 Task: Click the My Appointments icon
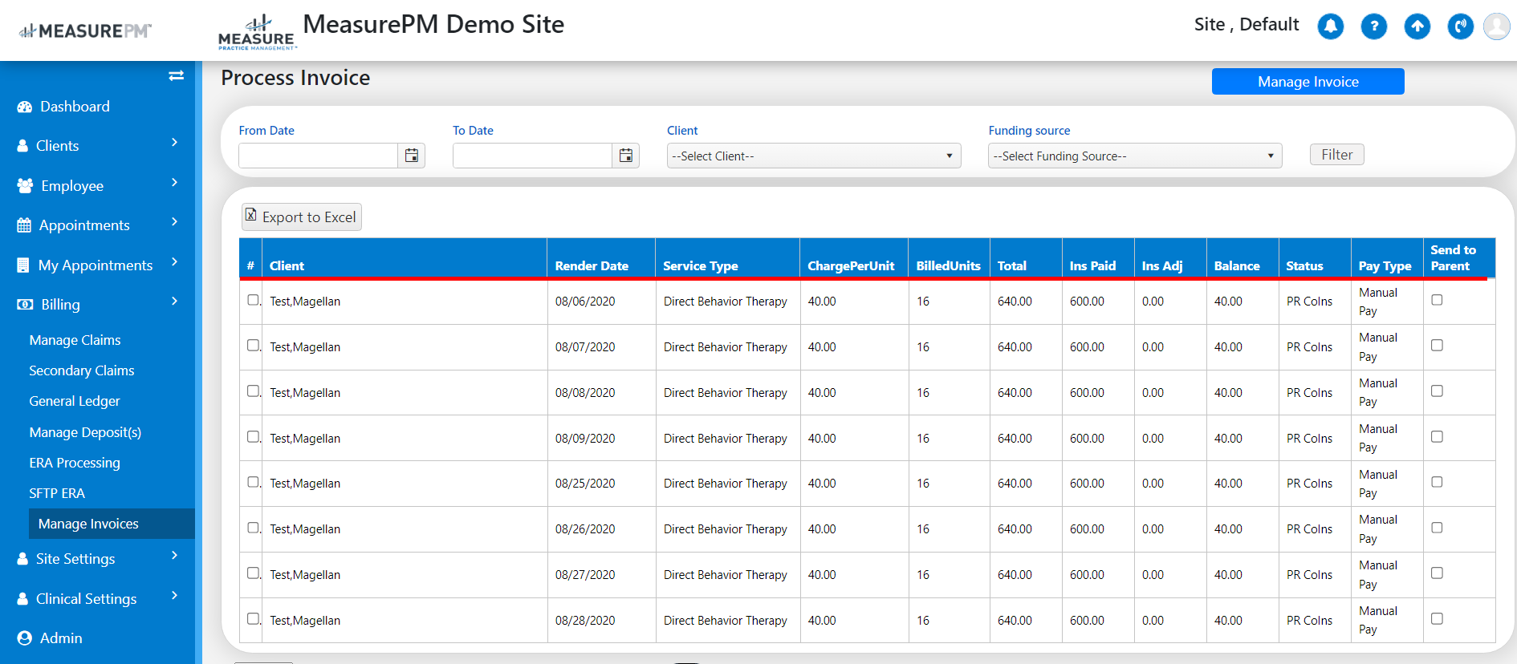[x=23, y=265]
